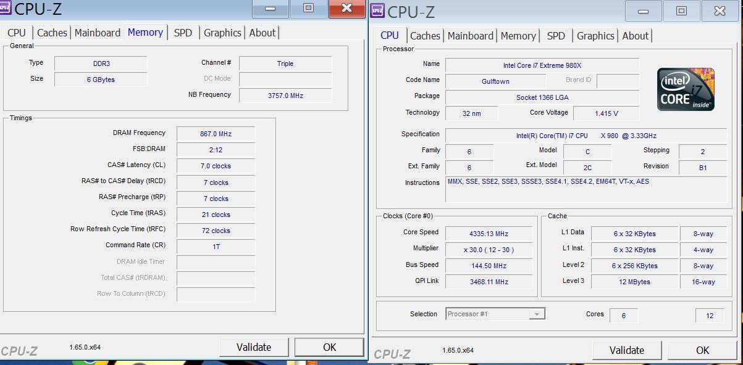Image resolution: width=743 pixels, height=365 pixels.
Task: Switch to Graphics tab in the CPU window
Action: pos(595,36)
